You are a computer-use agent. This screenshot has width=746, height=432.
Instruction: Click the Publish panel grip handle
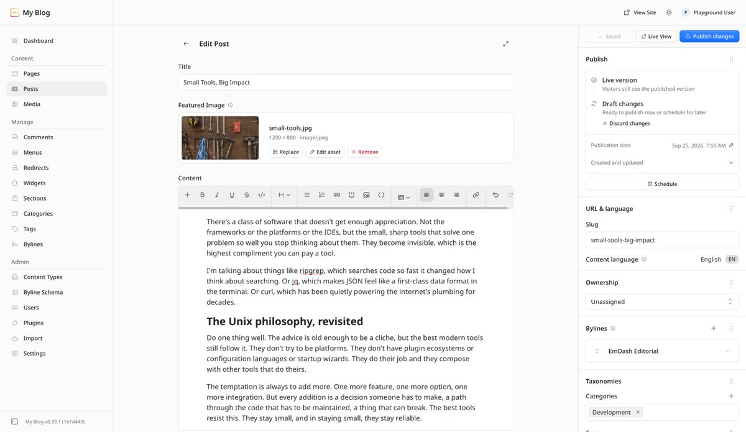pos(731,59)
